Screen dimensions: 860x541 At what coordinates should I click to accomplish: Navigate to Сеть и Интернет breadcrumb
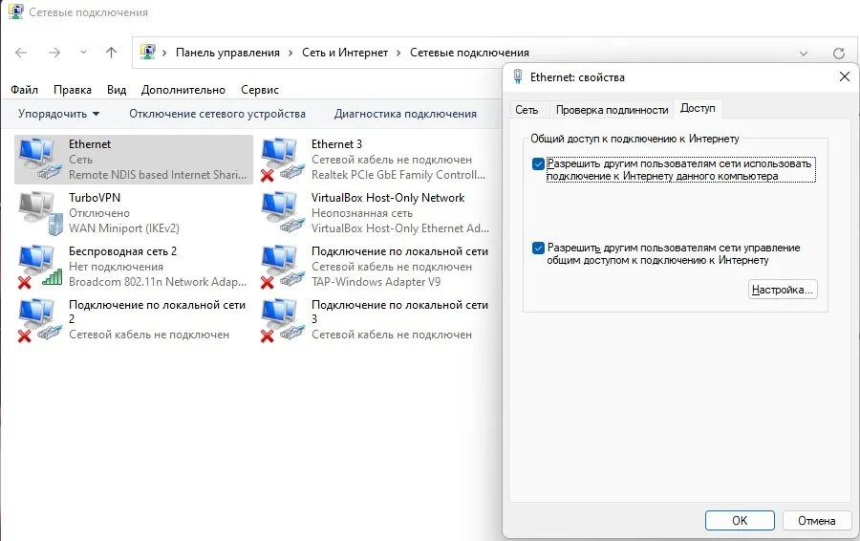point(345,53)
